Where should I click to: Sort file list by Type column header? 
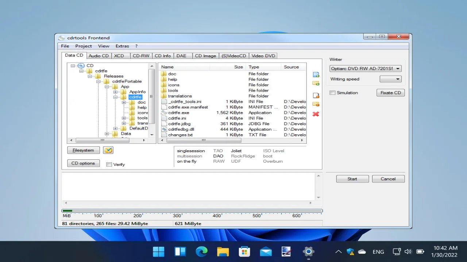pos(263,67)
